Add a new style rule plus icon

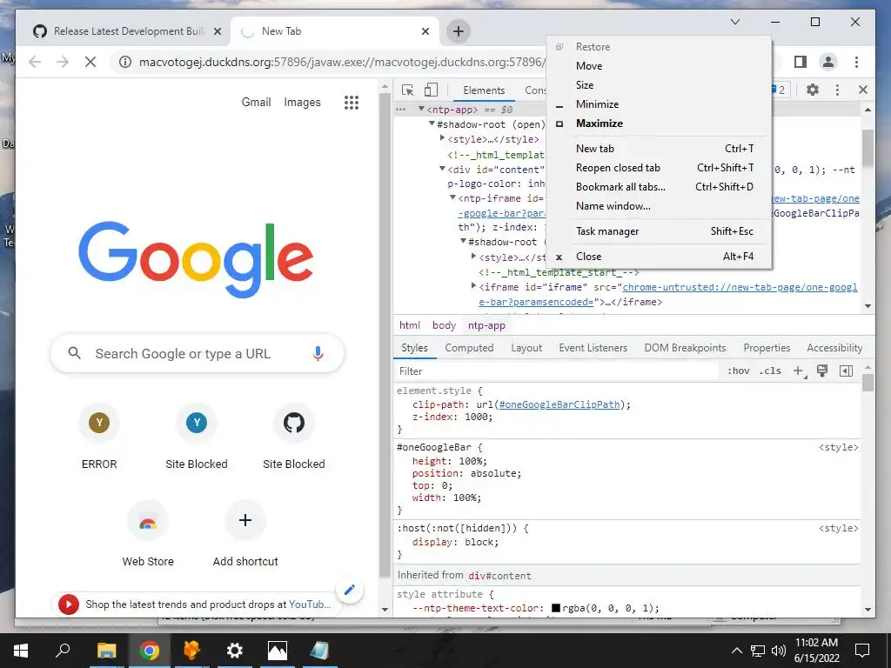[799, 371]
